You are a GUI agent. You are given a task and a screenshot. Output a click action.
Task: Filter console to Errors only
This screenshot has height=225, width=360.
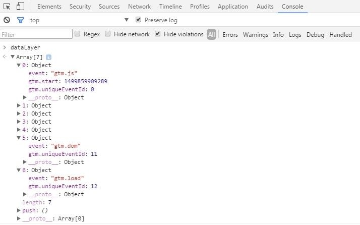click(230, 35)
